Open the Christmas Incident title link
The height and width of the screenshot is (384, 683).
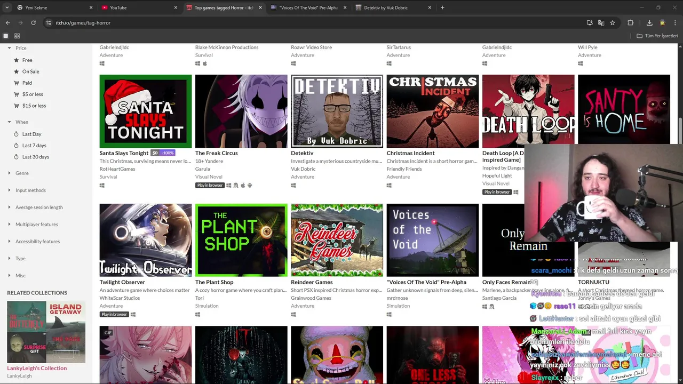410,153
